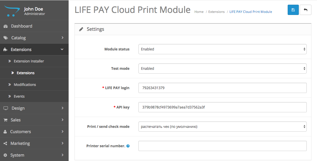Click the Extensions breadcrumb link
The image size is (317, 161).
pos(216,12)
